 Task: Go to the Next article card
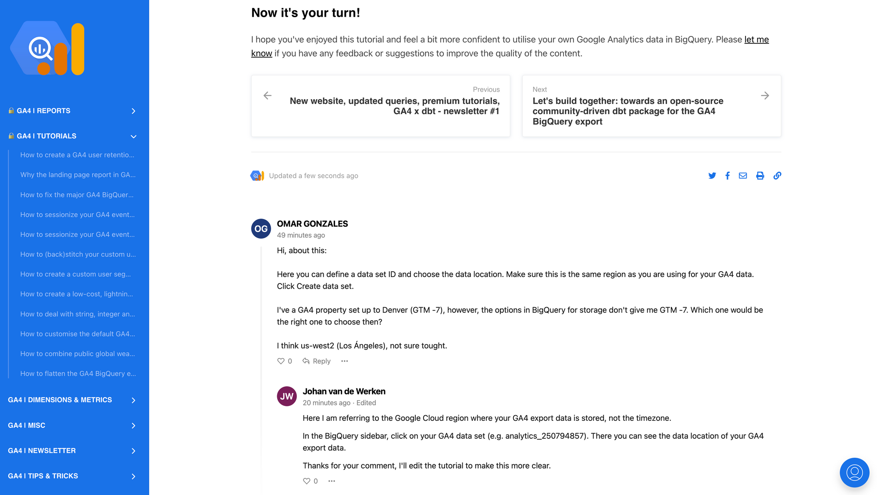[652, 106]
